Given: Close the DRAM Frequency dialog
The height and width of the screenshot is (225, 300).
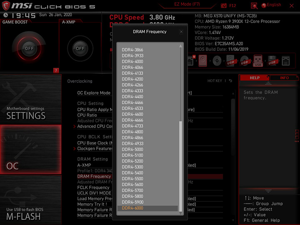Looking at the screenshot, I should pos(181,32).
